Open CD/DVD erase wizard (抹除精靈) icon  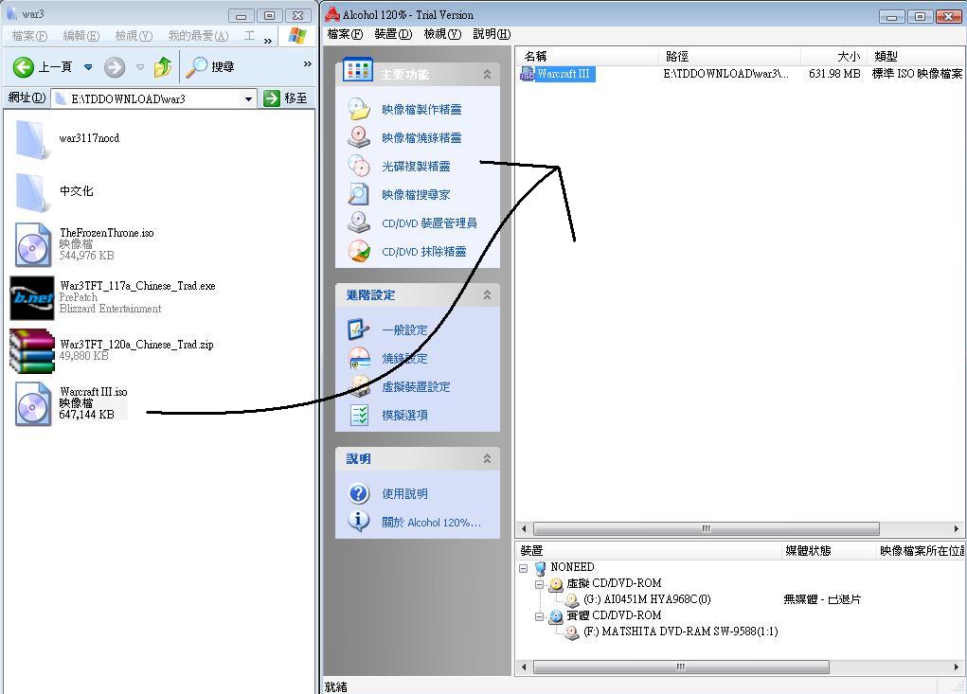[358, 251]
